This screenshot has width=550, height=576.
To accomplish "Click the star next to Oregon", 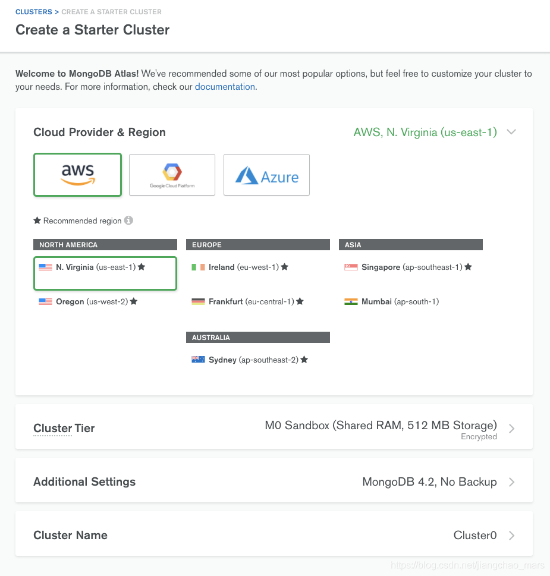I will (x=134, y=301).
